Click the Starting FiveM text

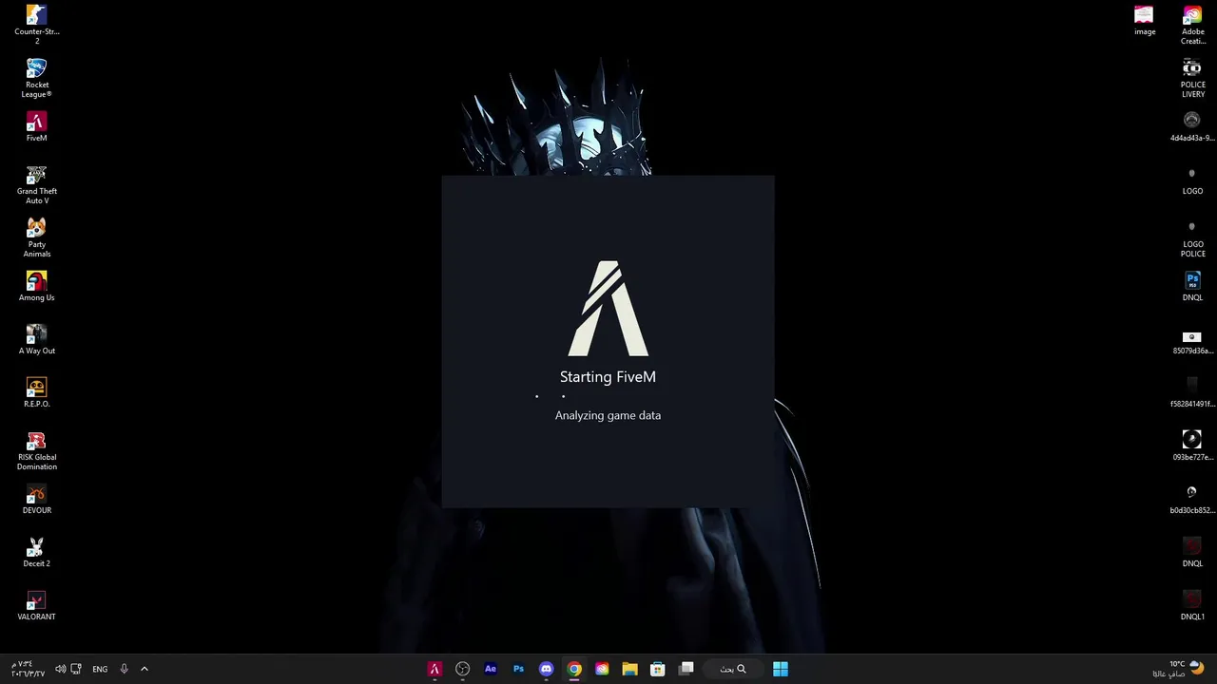click(608, 377)
